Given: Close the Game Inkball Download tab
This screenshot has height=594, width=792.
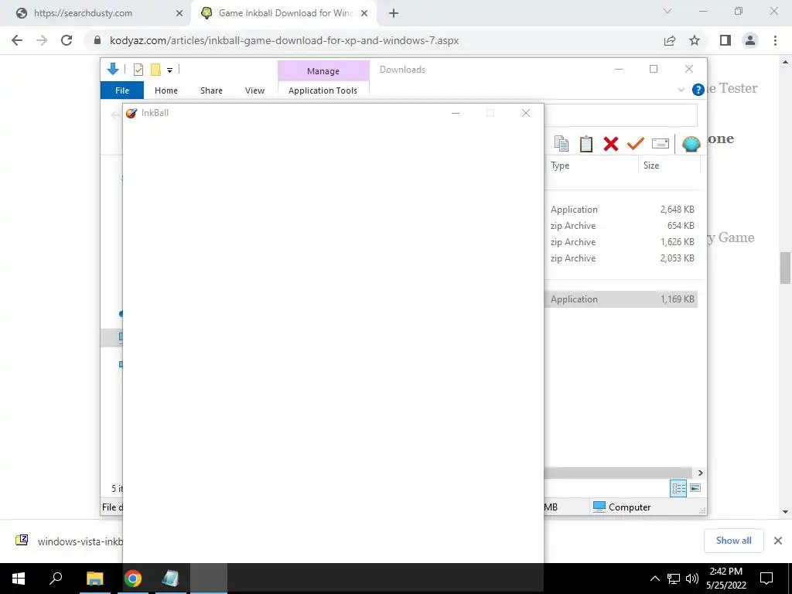Looking at the screenshot, I should [x=364, y=13].
